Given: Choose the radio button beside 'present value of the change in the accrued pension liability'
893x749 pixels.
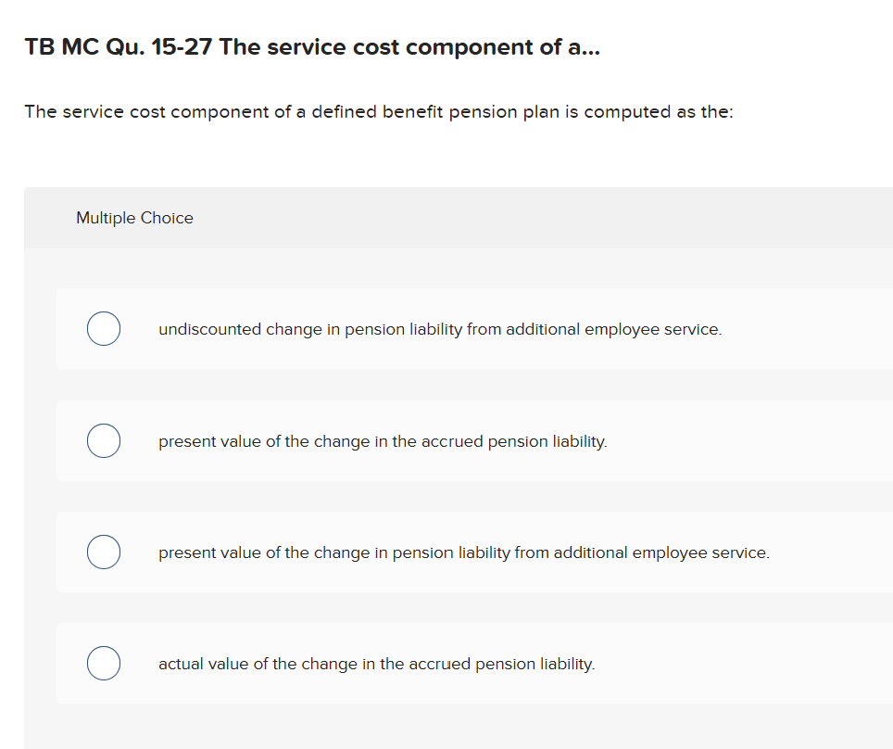Looking at the screenshot, I should point(103,440).
